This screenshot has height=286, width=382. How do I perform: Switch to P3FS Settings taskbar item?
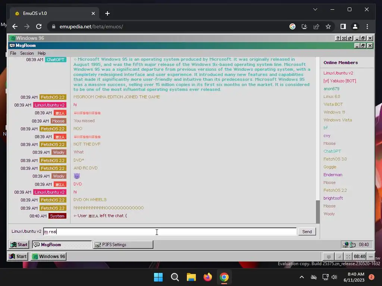[x=123, y=244]
